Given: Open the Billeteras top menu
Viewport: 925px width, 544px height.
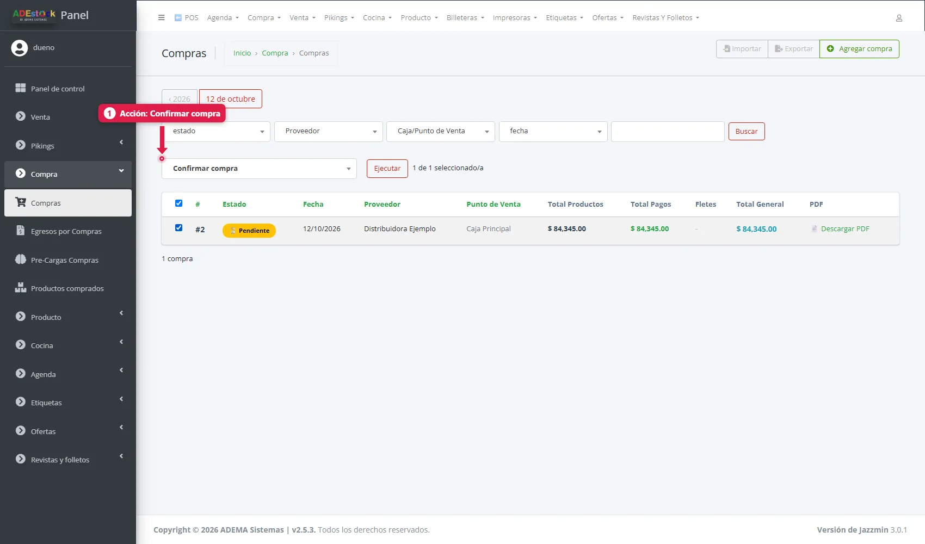Looking at the screenshot, I should 465,18.
